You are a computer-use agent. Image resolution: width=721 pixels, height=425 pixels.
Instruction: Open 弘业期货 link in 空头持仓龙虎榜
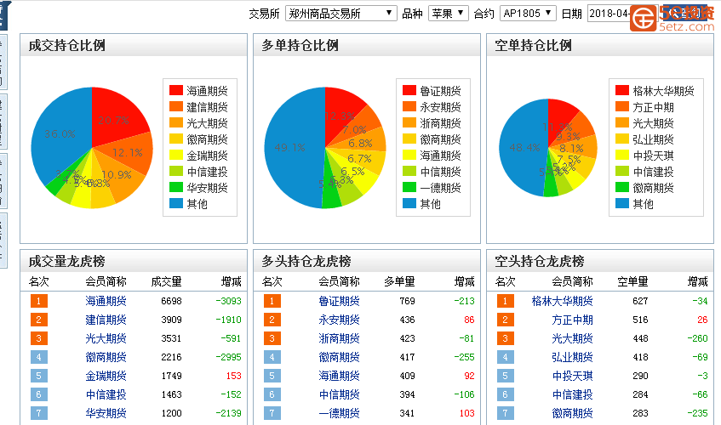(572, 357)
